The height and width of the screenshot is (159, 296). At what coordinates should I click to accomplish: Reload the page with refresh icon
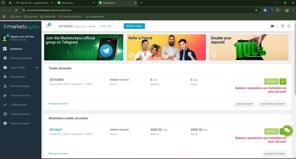(16, 10)
